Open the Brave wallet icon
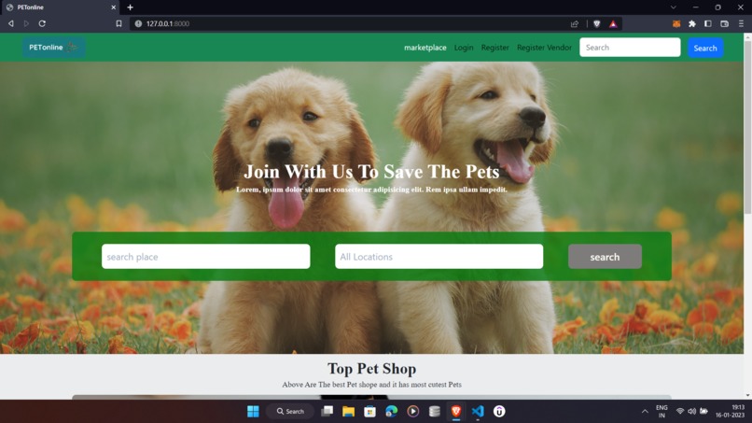 coord(725,23)
